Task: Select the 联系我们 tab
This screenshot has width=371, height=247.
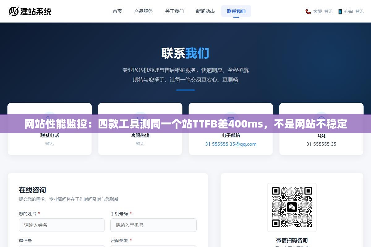Action: [236, 11]
